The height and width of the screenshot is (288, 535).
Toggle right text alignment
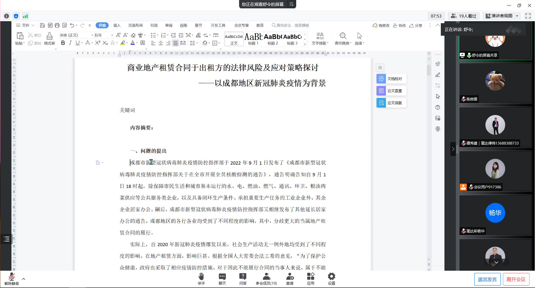(168, 43)
